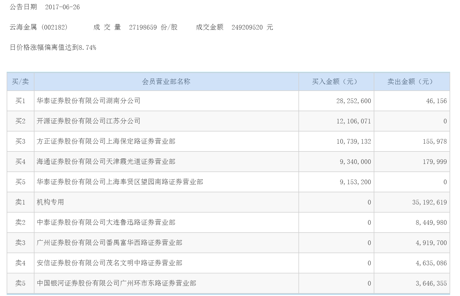Click buy amount 28,252,600
Image resolution: width=460 pixels, height=296 pixels.
pos(353,101)
